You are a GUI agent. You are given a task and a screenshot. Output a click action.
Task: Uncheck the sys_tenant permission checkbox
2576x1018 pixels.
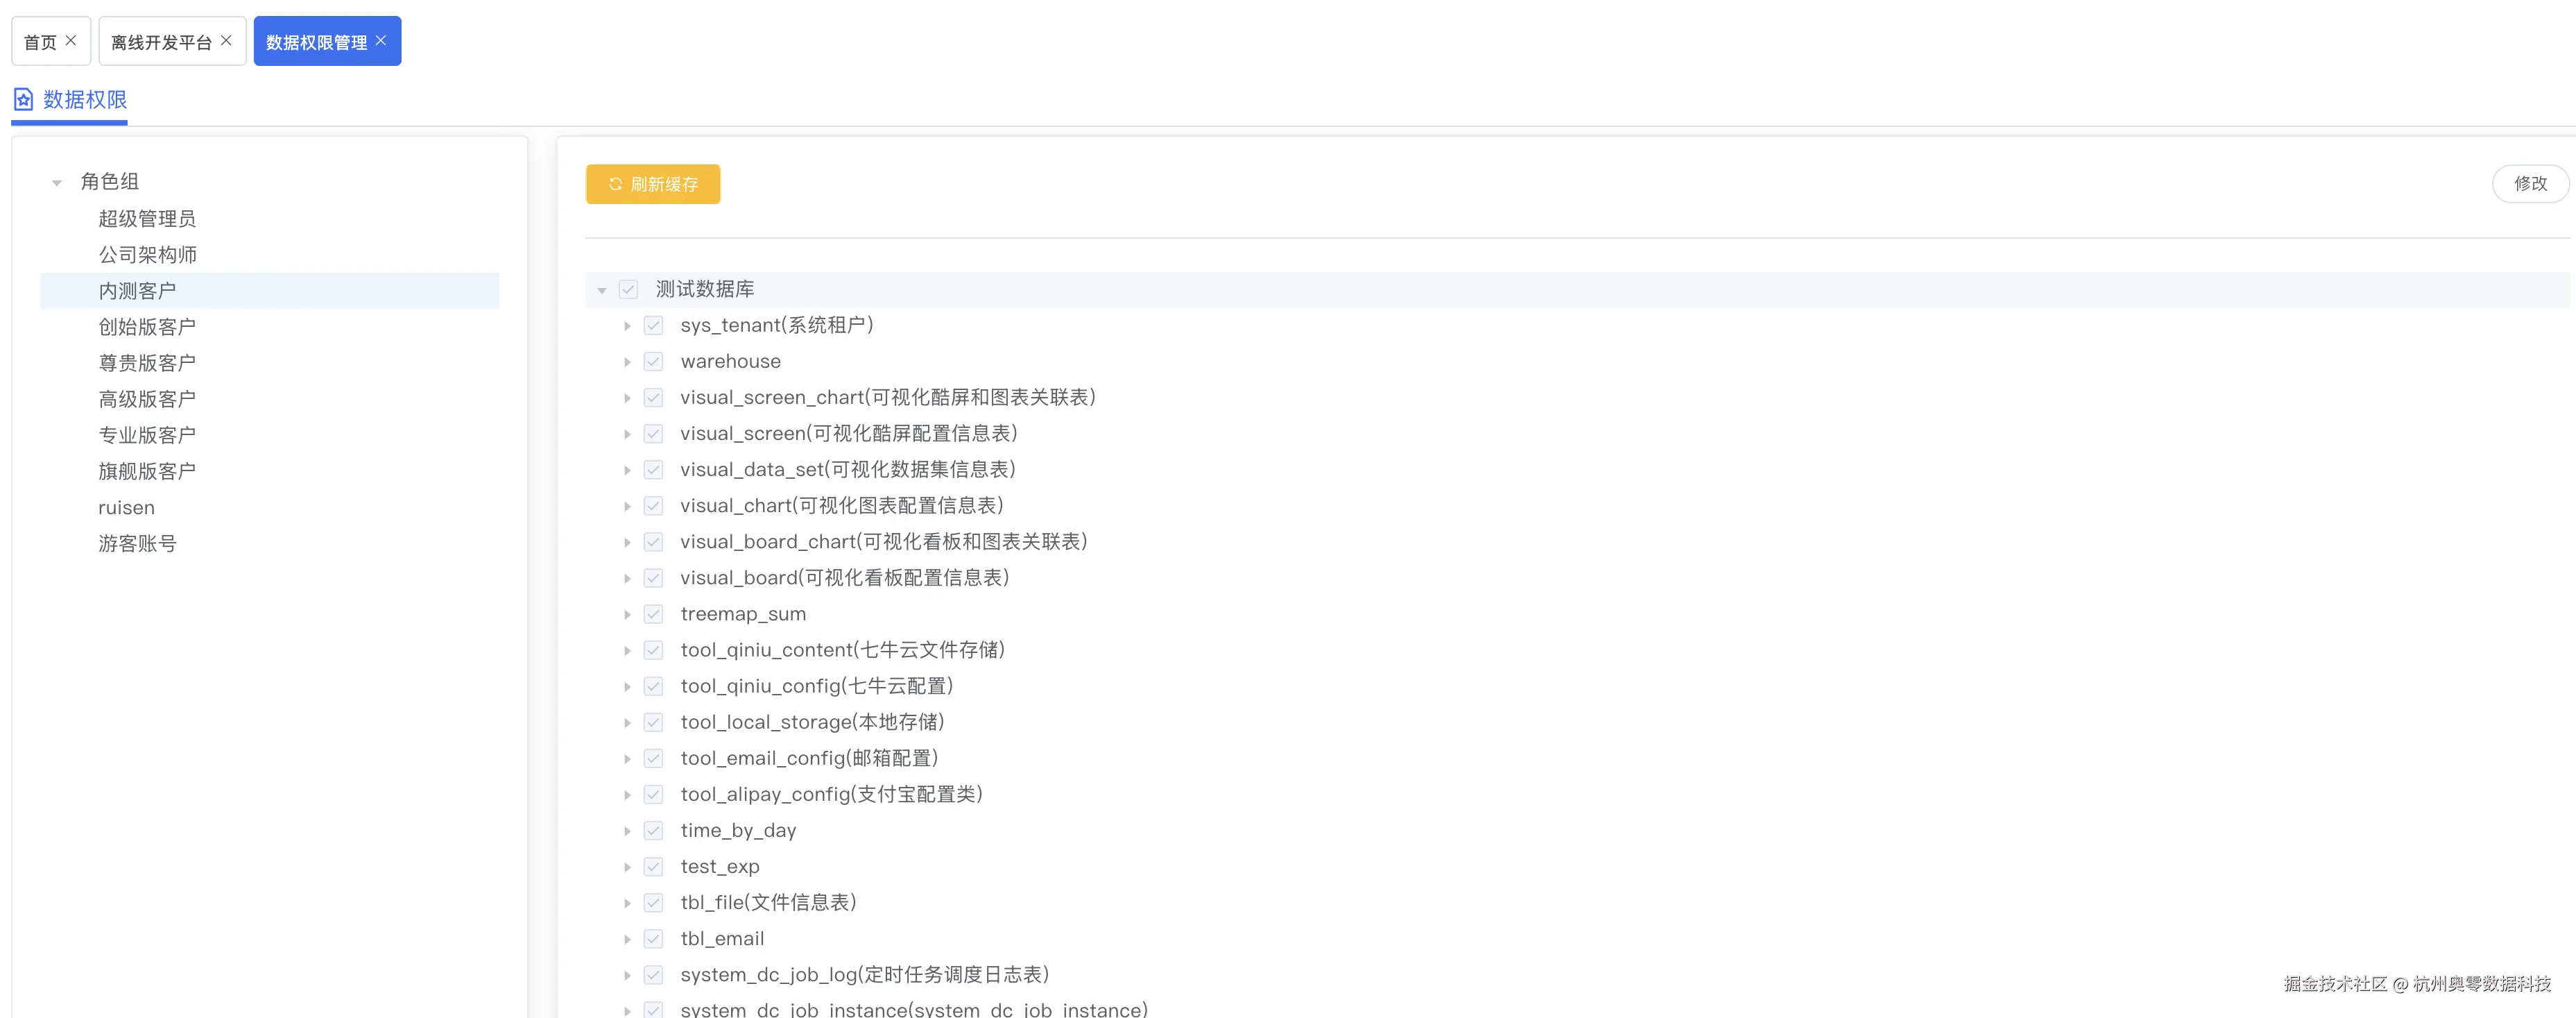pyautogui.click(x=654, y=324)
